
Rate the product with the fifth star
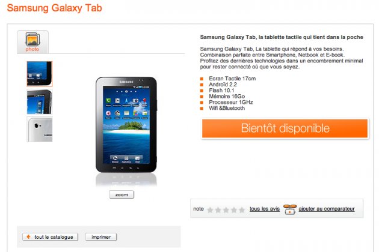click(242, 210)
